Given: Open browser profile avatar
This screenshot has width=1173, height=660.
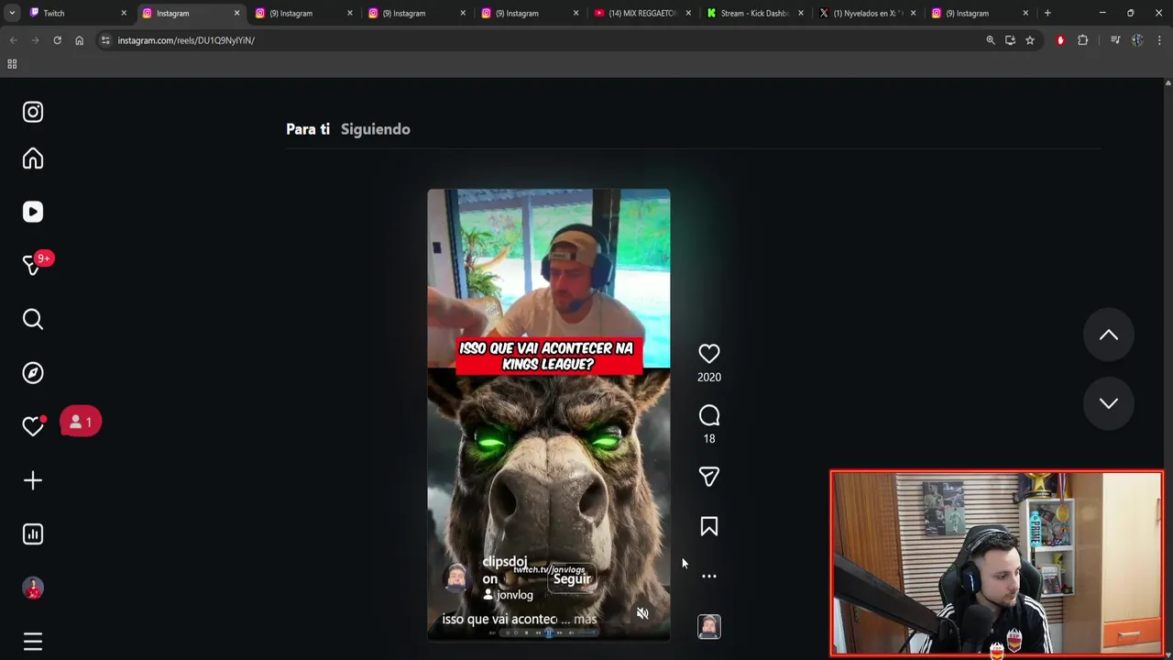Looking at the screenshot, I should (x=1137, y=40).
